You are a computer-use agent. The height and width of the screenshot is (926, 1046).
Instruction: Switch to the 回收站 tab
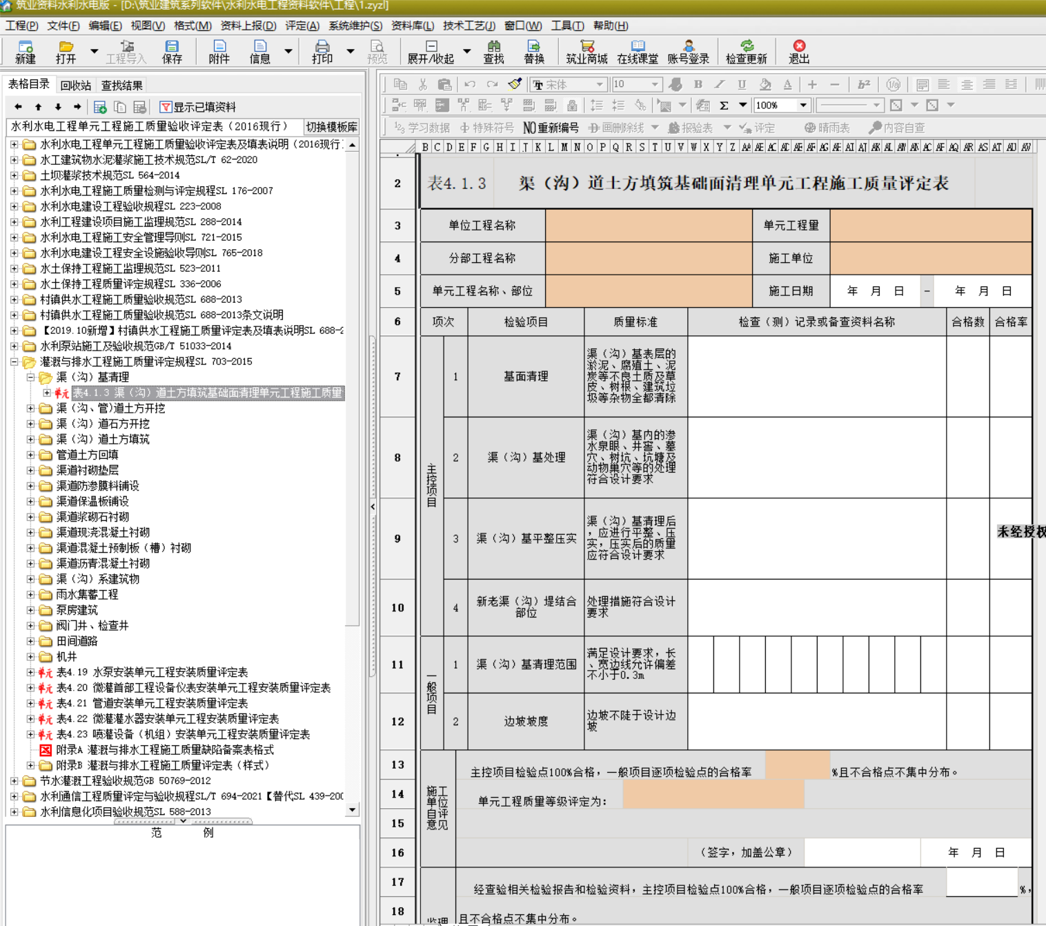(x=76, y=86)
